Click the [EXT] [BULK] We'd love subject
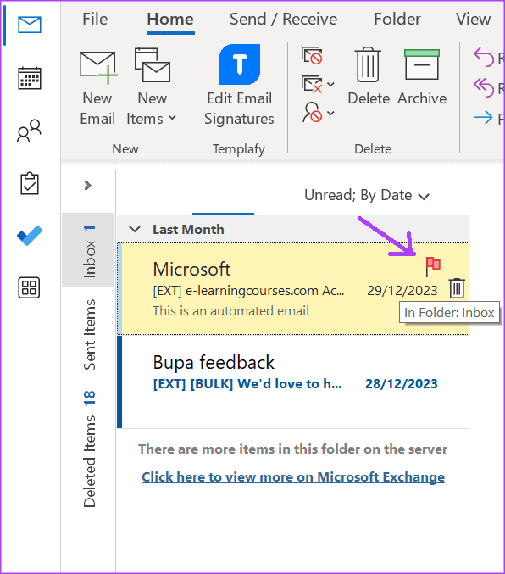The image size is (505, 574). [247, 383]
